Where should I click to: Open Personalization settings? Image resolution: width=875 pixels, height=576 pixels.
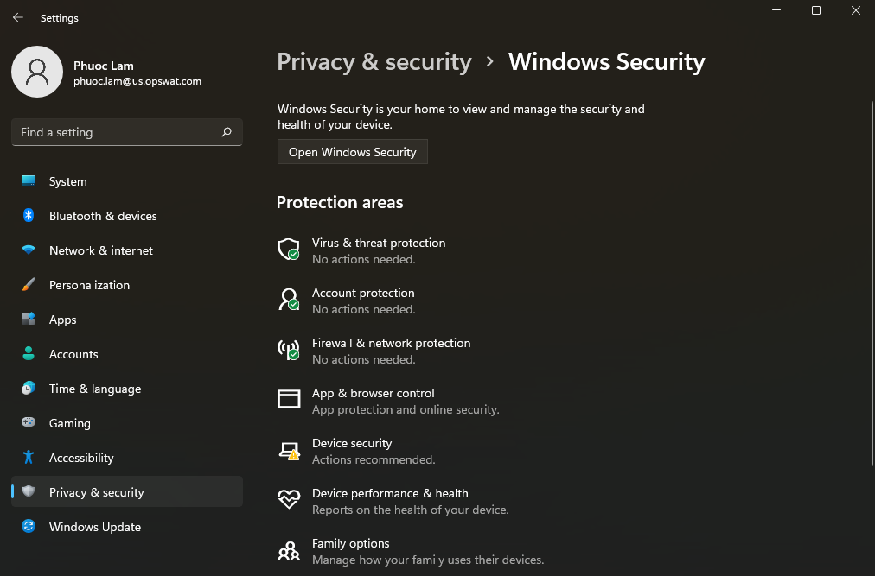point(127,285)
